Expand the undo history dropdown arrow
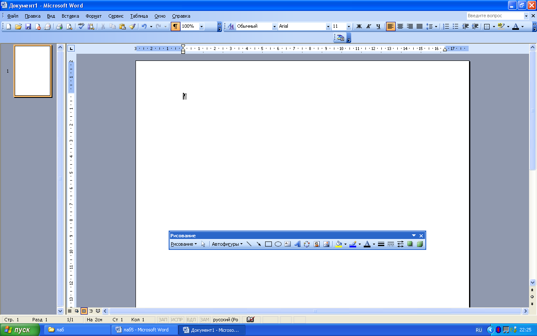Screen dimensions: 537x336 point(151,26)
